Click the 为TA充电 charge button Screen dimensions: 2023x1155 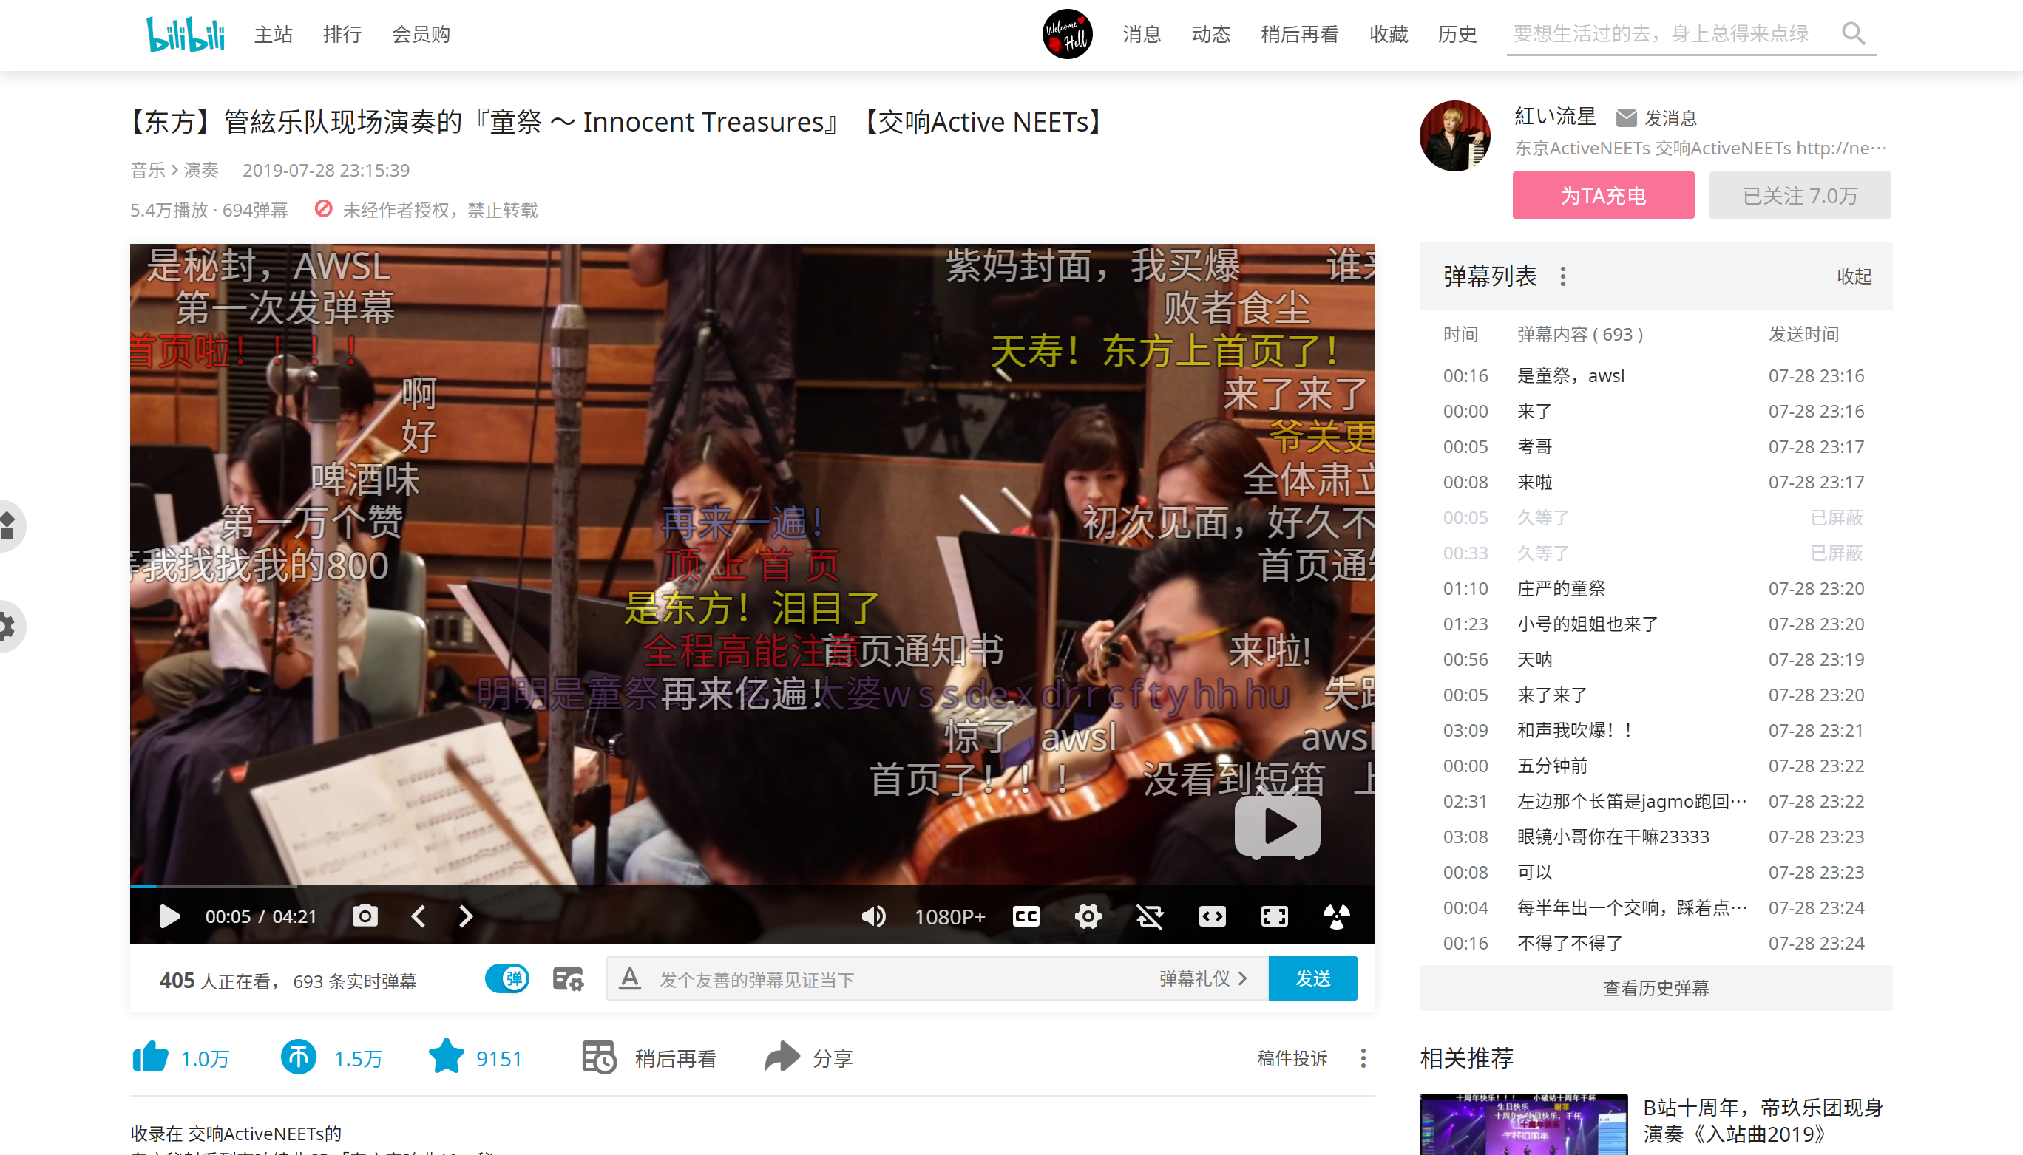1602,195
